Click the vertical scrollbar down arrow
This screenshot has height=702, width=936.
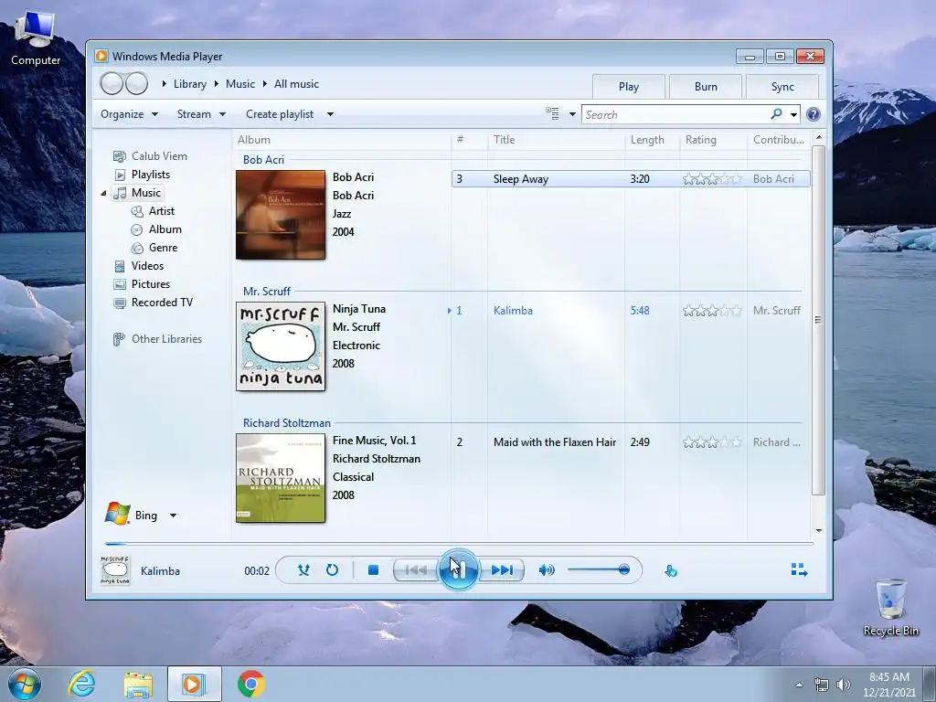pos(818,530)
